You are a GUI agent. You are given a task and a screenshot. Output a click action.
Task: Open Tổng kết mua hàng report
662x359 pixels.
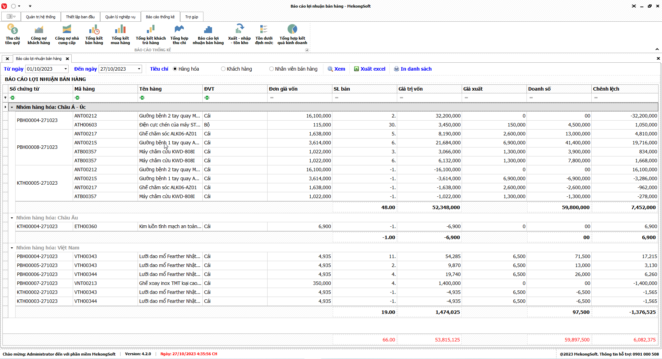(x=120, y=34)
